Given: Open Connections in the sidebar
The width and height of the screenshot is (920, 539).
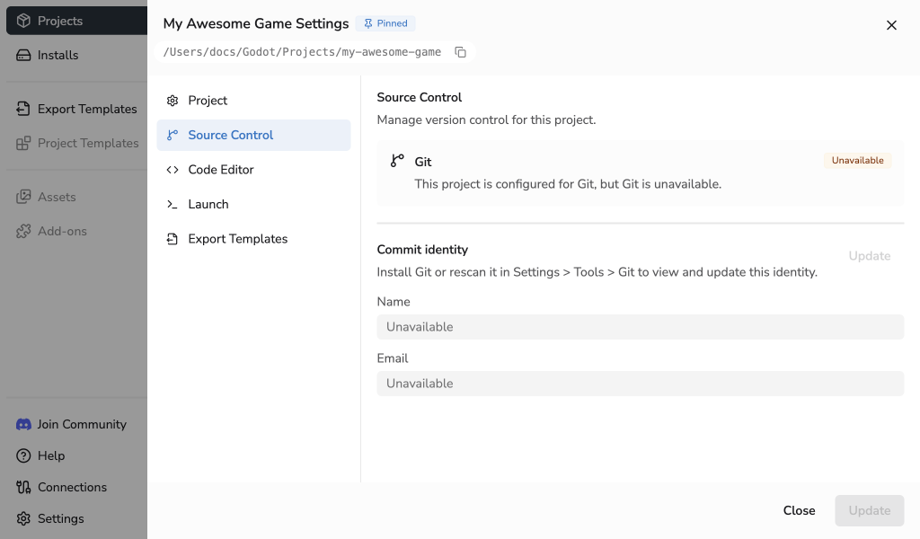Looking at the screenshot, I should pos(76,487).
